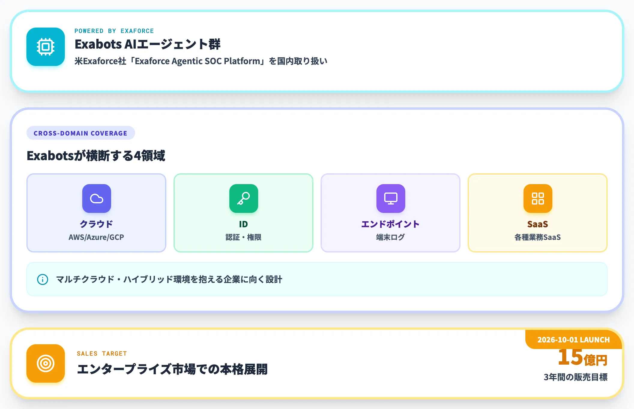The height and width of the screenshot is (409, 634).
Task: Click the 3年間の販売目標 caption
Action: 576,377
